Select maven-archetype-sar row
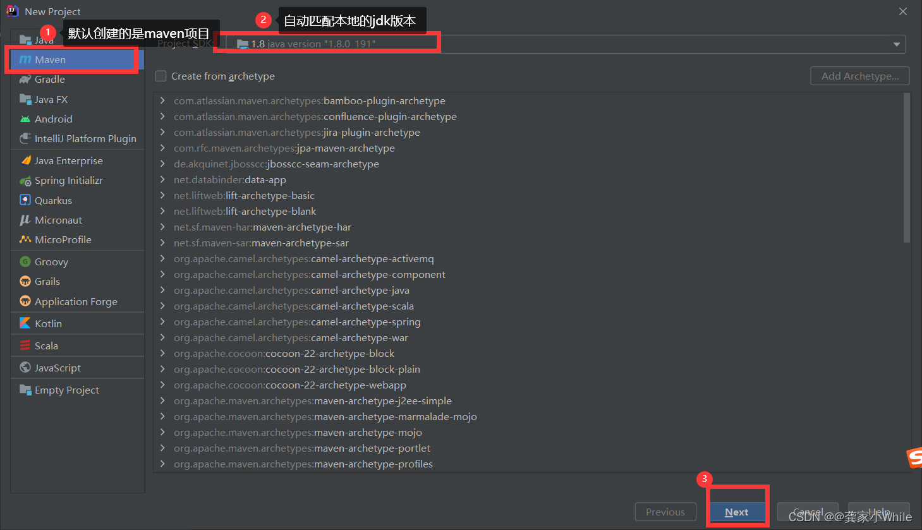The width and height of the screenshot is (922, 530). click(x=528, y=243)
